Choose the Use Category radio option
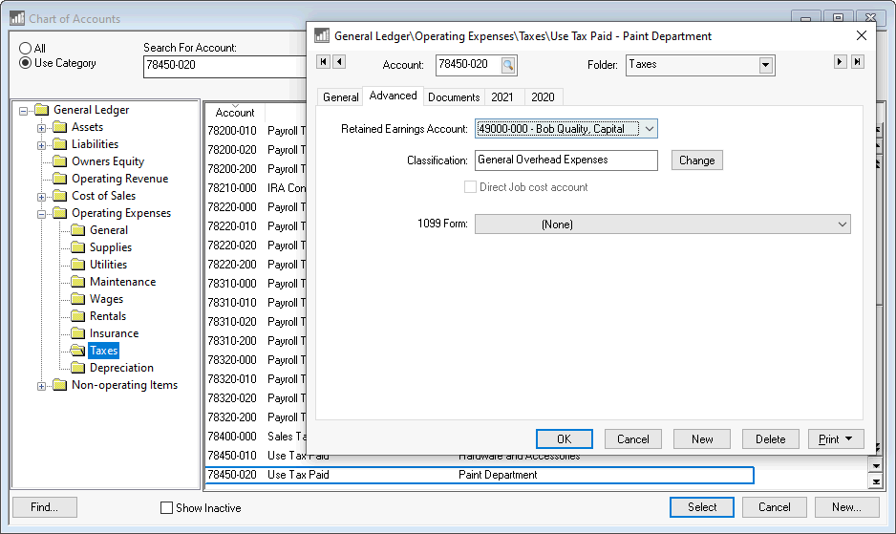Viewport: 896px width, 534px height. point(26,63)
